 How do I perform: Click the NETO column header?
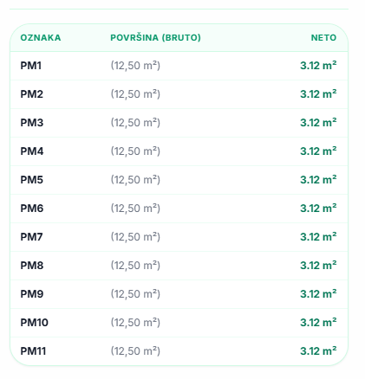tap(323, 37)
